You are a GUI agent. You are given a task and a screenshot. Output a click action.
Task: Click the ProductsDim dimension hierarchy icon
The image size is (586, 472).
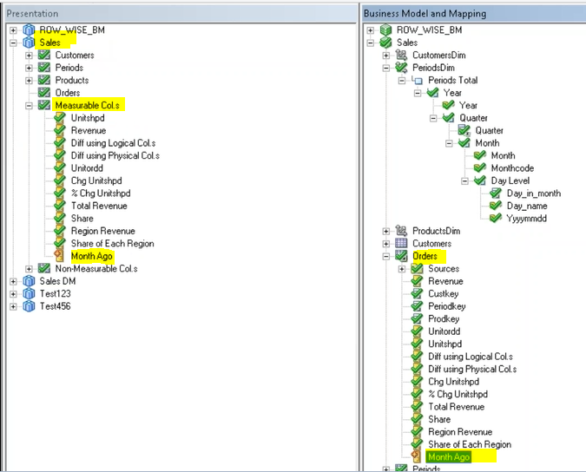[x=401, y=231]
